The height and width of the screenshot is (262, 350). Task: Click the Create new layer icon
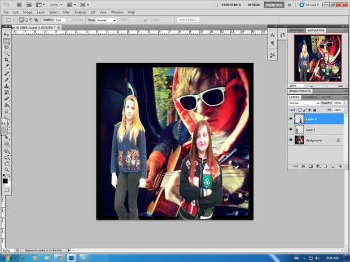pos(333,166)
